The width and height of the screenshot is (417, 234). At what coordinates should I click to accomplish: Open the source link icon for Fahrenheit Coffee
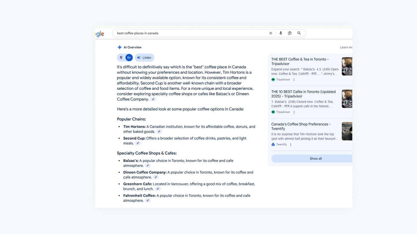[x=148, y=200]
